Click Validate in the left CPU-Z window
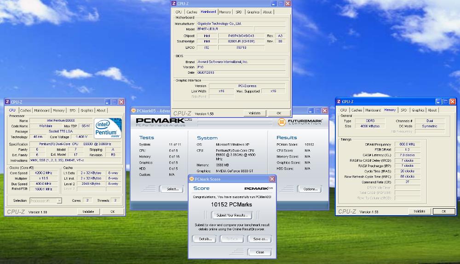Image resolution: width=460 pixels, height=264 pixels. pos(88,211)
